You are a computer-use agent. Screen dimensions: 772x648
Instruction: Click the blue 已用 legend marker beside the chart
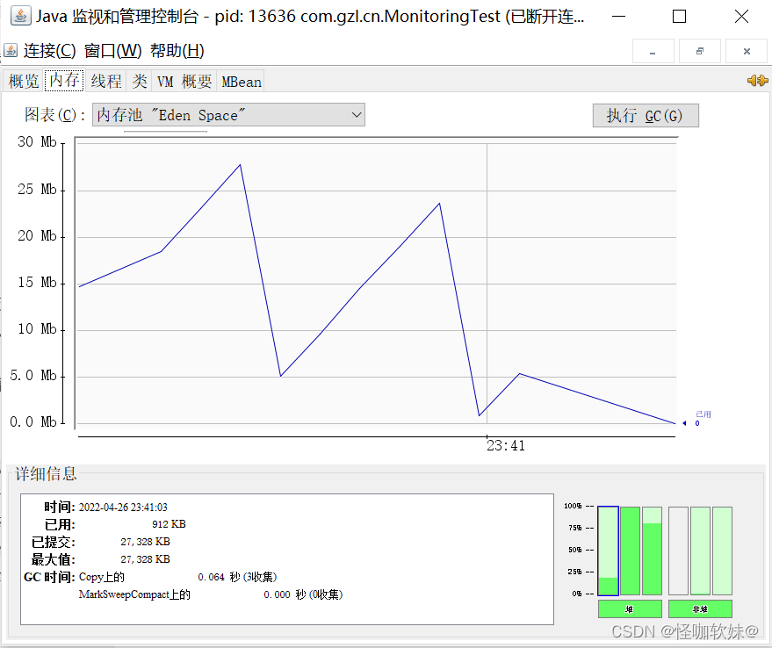[697, 419]
